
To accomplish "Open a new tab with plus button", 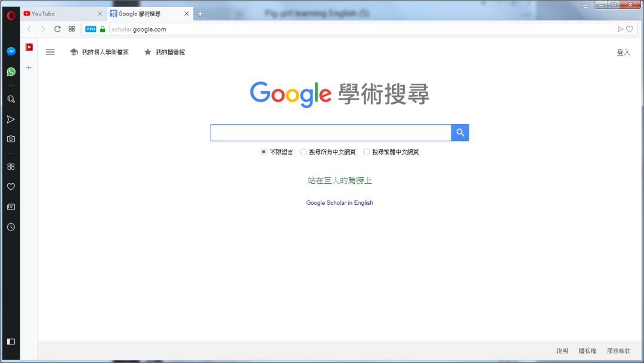I will click(200, 14).
